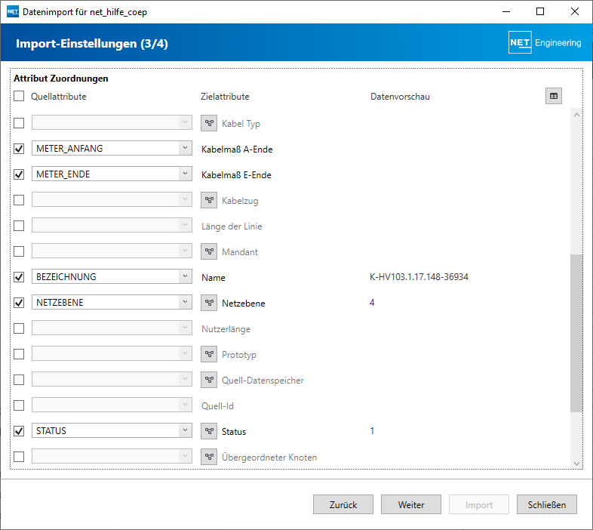Uncheck the BEZEICHNUNG mapping checkbox
The width and height of the screenshot is (593, 530).
coord(19,277)
